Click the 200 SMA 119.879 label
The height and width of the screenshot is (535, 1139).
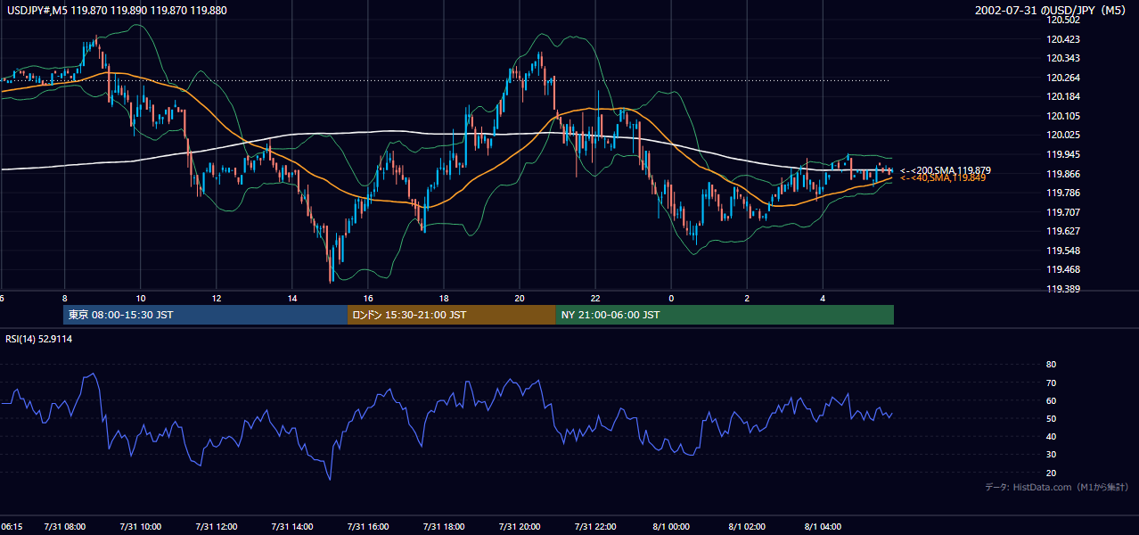coord(946,170)
